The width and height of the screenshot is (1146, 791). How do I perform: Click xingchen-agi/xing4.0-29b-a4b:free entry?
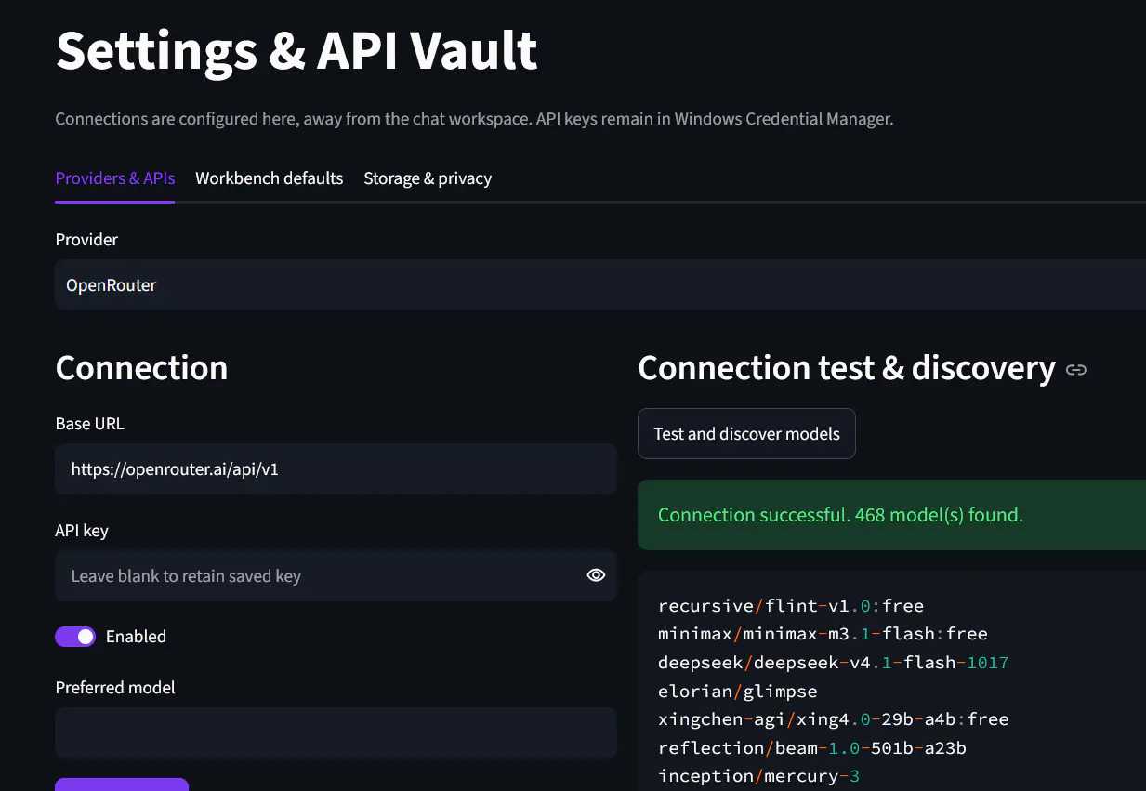click(x=834, y=719)
